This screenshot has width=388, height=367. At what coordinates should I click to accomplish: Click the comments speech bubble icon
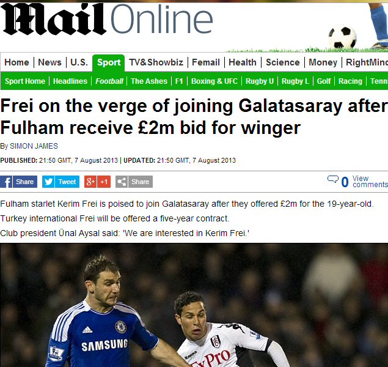pos(332,179)
